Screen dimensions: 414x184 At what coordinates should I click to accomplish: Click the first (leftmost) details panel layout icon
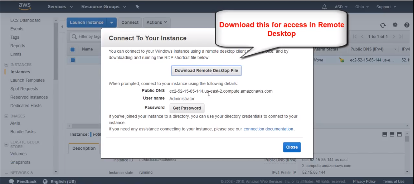click(x=385, y=134)
